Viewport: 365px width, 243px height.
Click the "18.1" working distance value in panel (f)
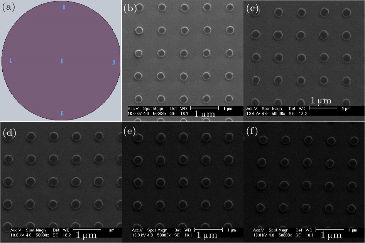309,235
